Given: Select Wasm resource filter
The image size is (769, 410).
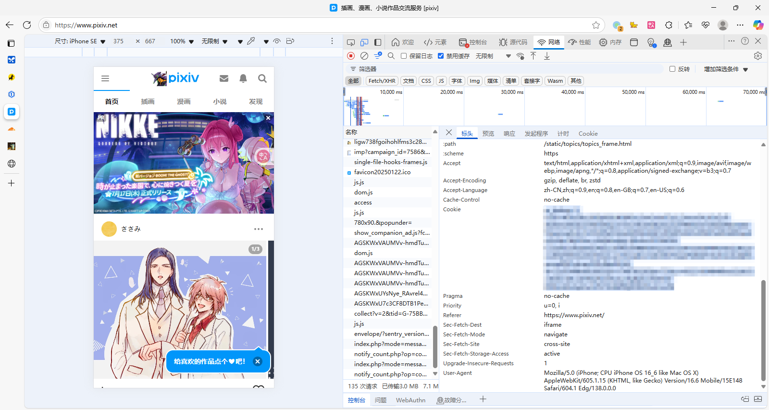Looking at the screenshot, I should (555, 81).
